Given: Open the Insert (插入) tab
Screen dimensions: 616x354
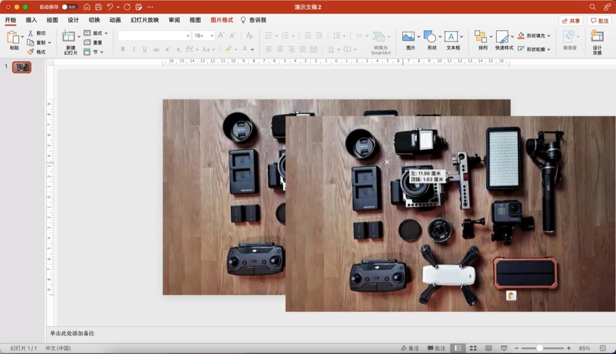Looking at the screenshot, I should (31, 20).
